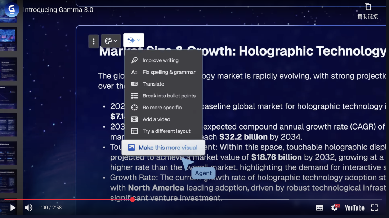The image size is (389, 218).
Task: Choose Fix spelling & grammar option
Action: pyautogui.click(x=169, y=72)
